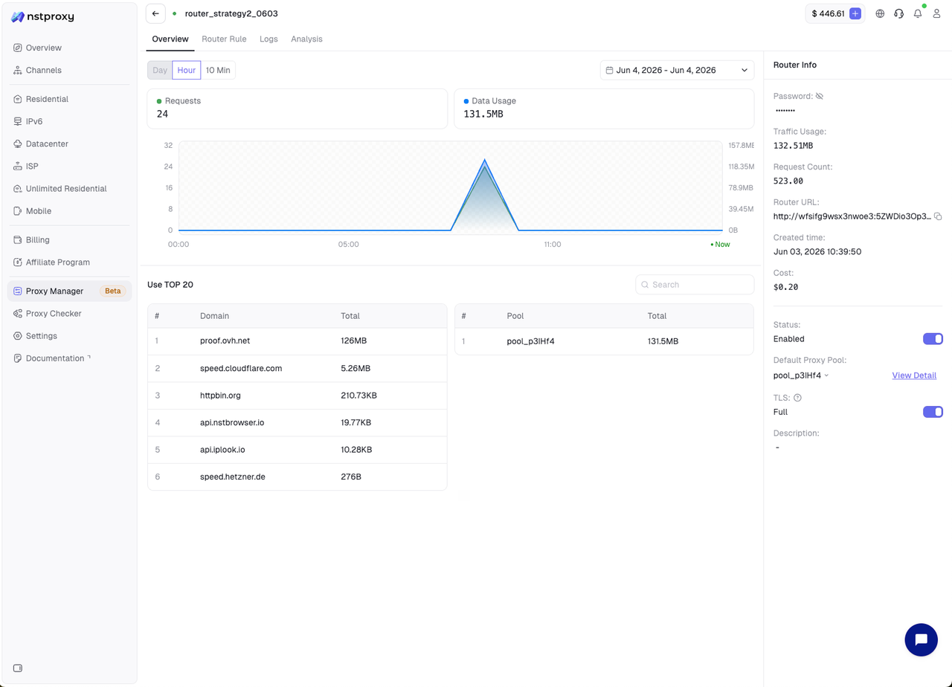Add balance with the plus icon
Viewport: 952px width, 687px height.
[x=855, y=13]
